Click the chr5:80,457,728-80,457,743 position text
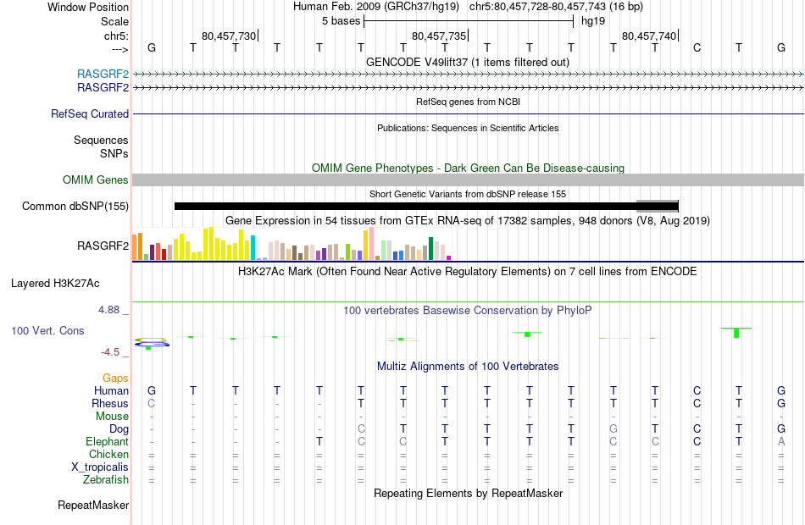 click(538, 7)
